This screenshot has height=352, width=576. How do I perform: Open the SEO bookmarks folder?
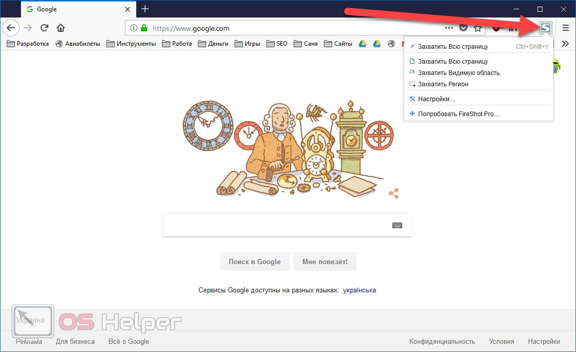click(x=277, y=44)
